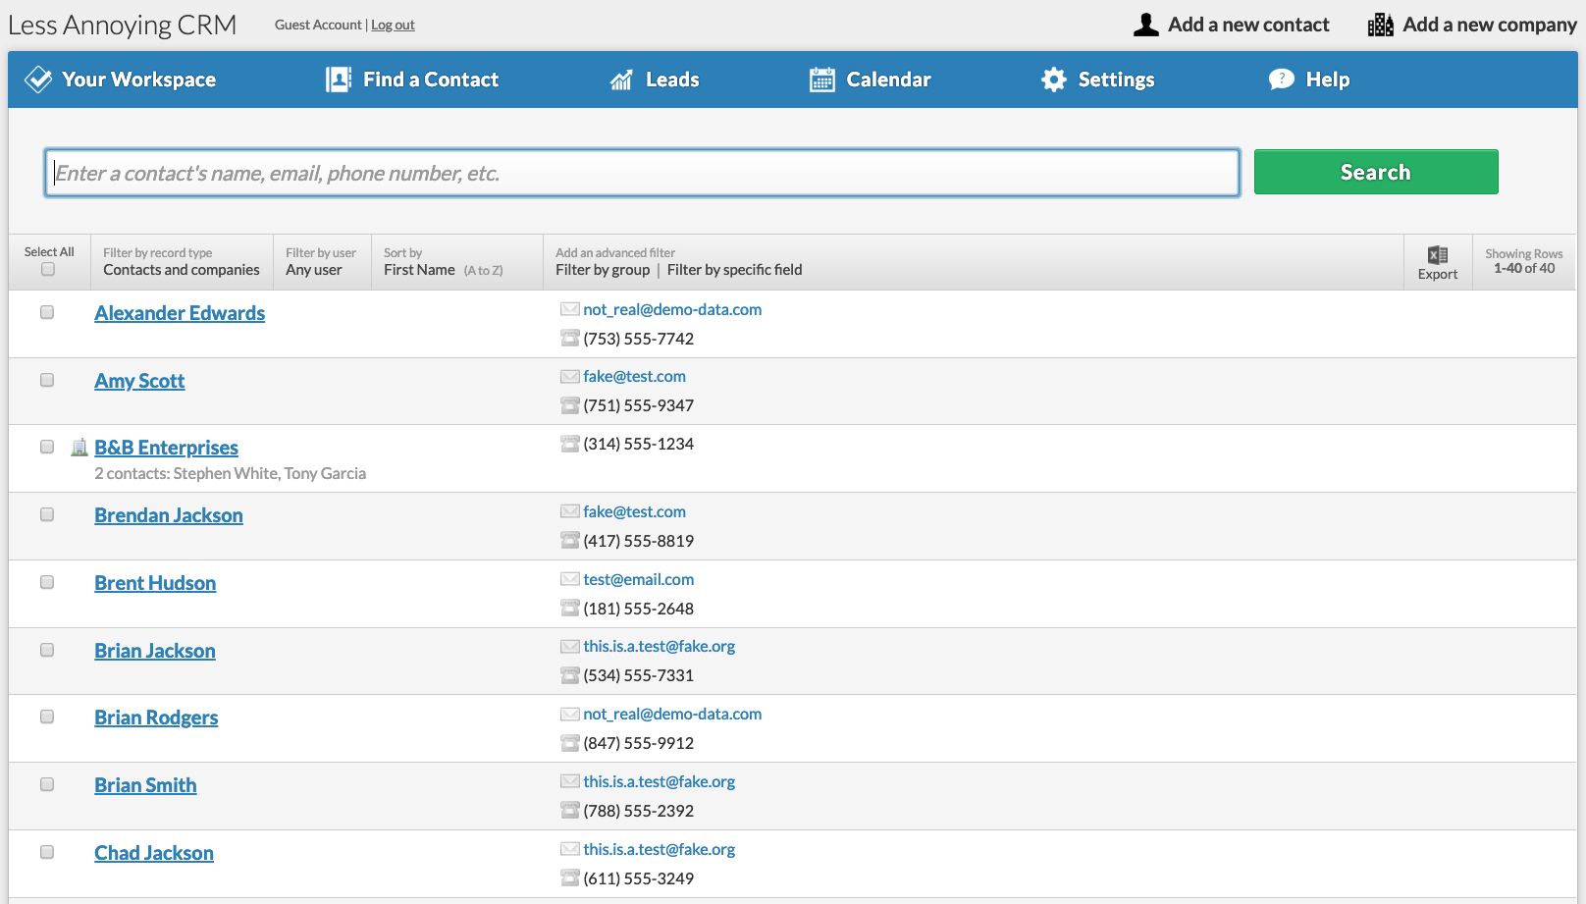Open the B&B Enterprises company record
The width and height of the screenshot is (1586, 904).
point(166,448)
